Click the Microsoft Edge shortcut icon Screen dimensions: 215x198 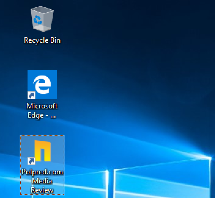(42, 85)
